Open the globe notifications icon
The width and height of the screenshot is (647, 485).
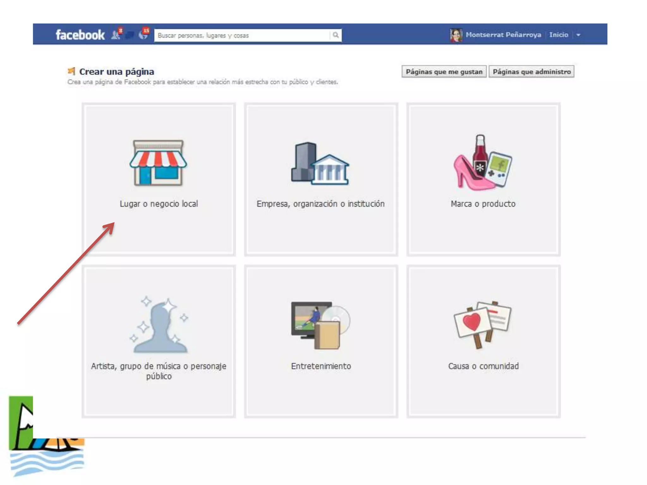(x=143, y=35)
